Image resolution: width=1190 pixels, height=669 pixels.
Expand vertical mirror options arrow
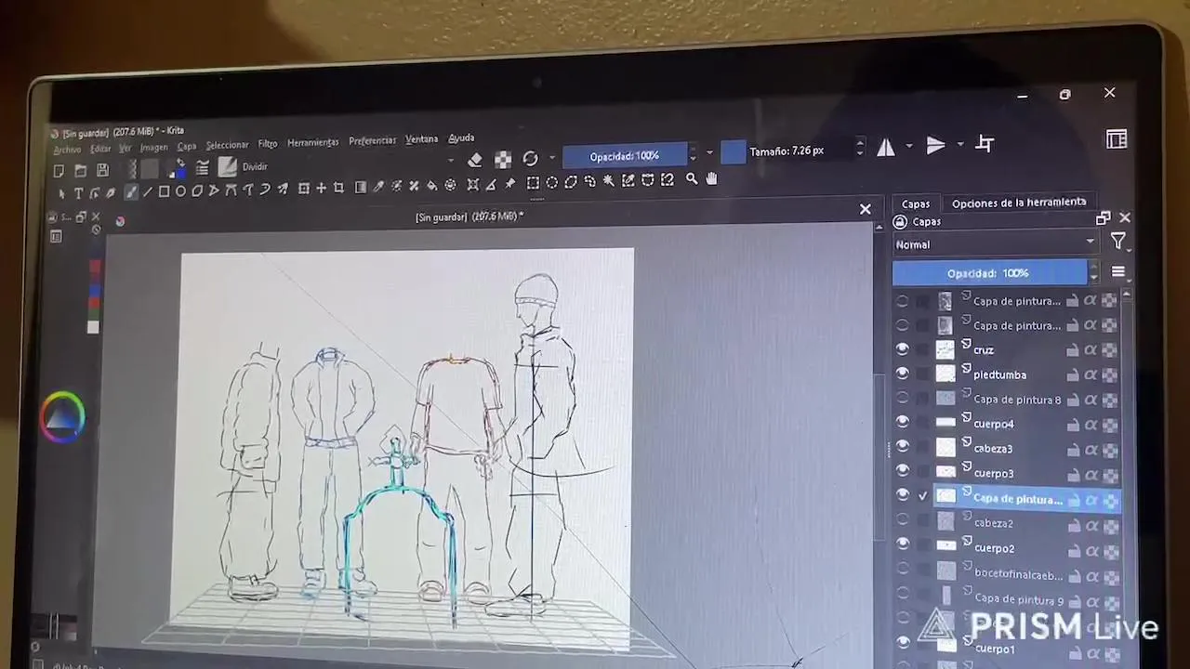(960, 145)
